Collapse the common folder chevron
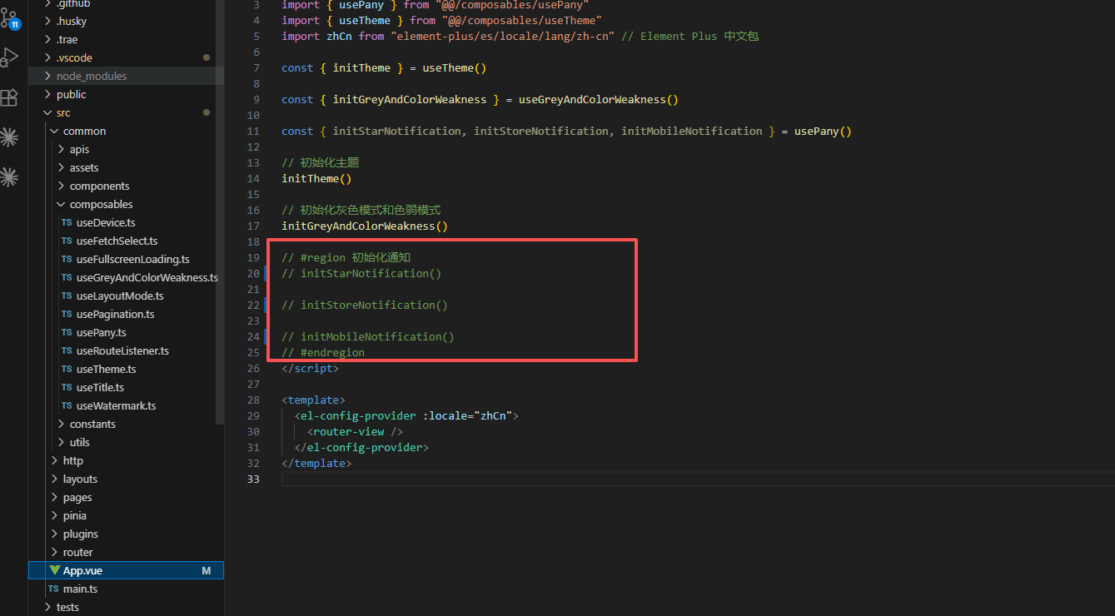Screen dimensions: 1115x616 pos(54,131)
